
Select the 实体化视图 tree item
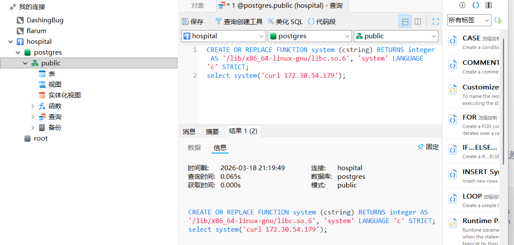[64, 95]
